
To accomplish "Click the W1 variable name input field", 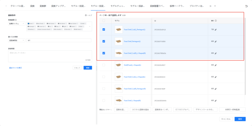I will pos(59,41).
